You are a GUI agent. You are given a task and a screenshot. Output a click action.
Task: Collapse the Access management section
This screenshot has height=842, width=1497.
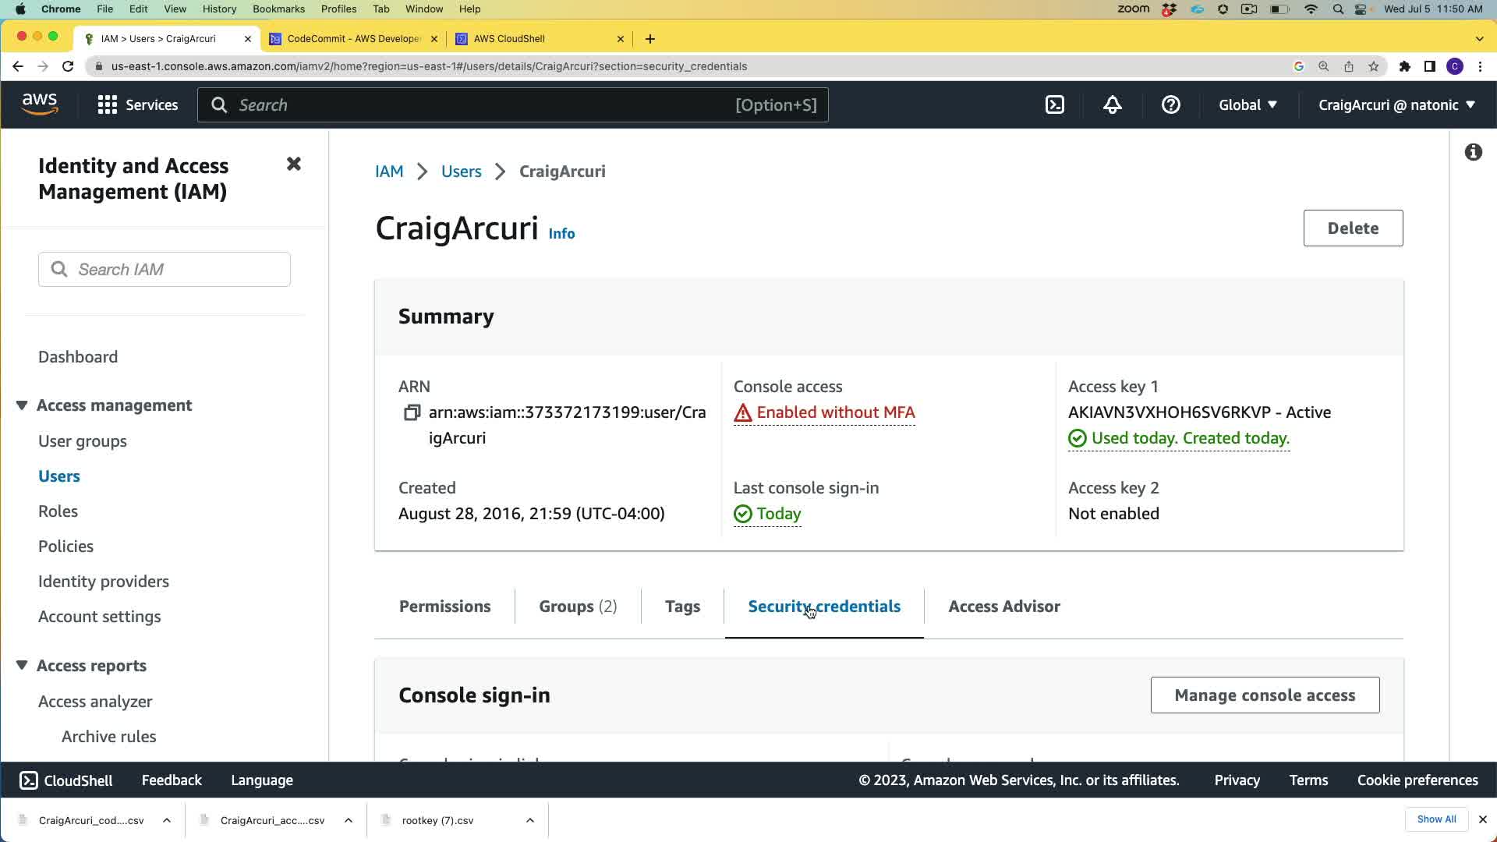(22, 405)
